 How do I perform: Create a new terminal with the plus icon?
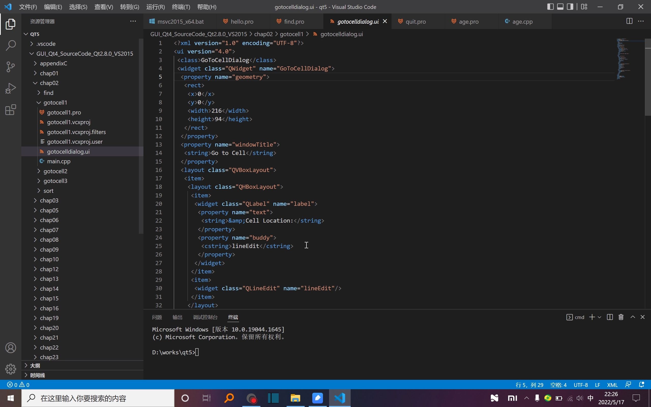(591, 317)
